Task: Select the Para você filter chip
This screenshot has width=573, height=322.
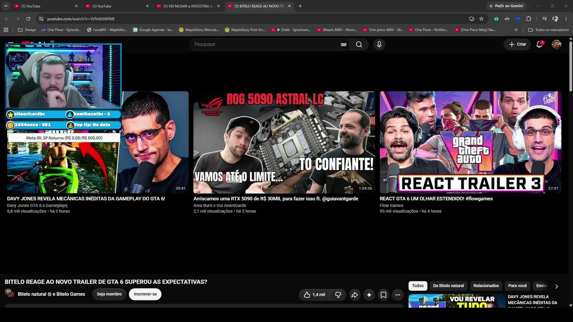Action: (x=517, y=286)
